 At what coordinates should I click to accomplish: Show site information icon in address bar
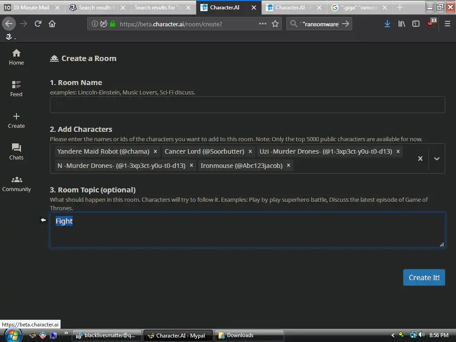[x=94, y=24]
